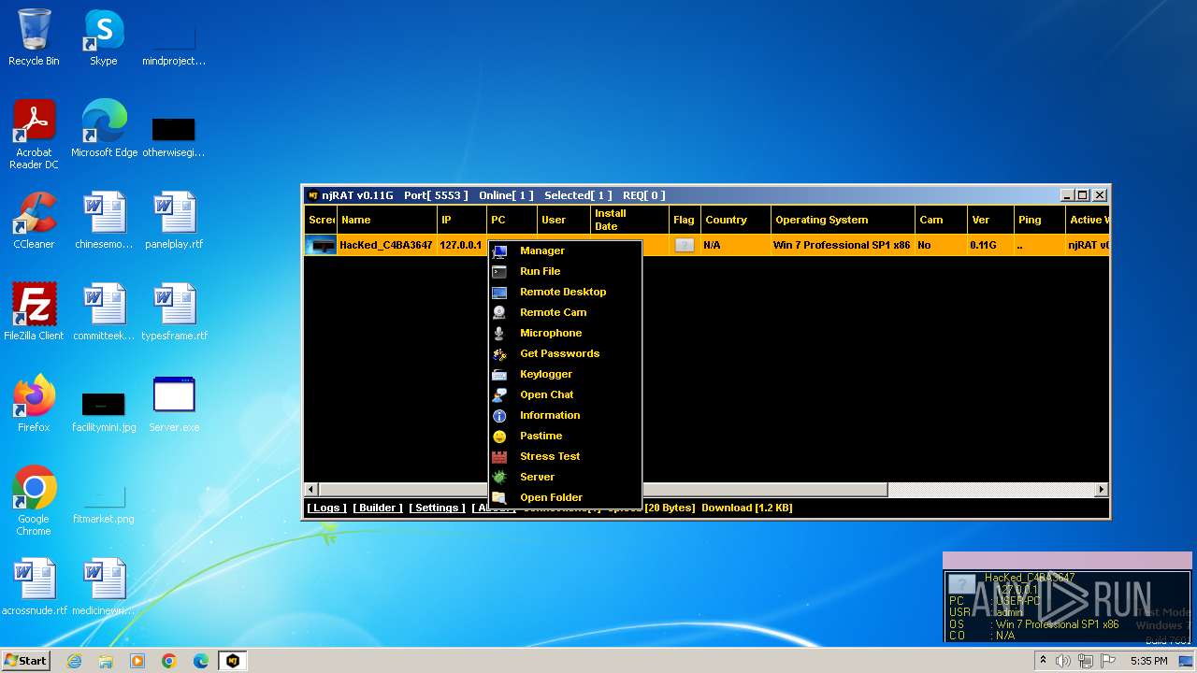Viewport: 1197px width, 673px height.
Task: Click the 127.0.0.1 IP cell
Action: (x=461, y=245)
